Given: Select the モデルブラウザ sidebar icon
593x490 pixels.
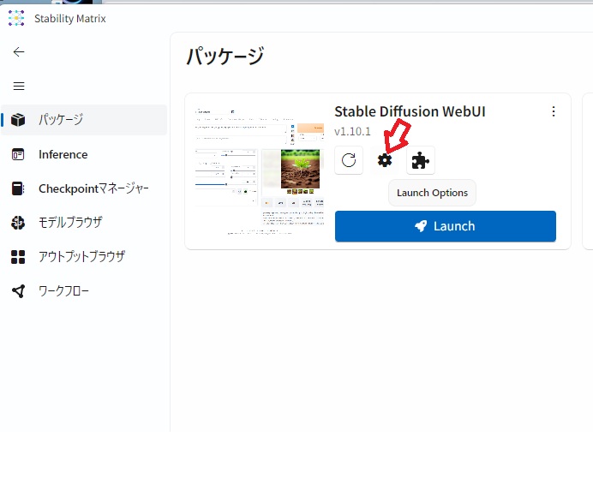Looking at the screenshot, I should [19, 223].
